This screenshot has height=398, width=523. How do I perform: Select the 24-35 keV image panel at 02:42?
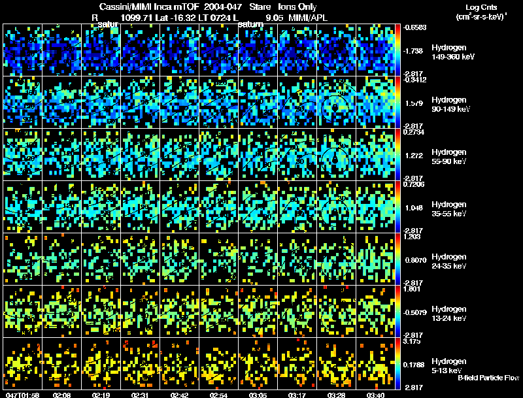click(x=179, y=259)
